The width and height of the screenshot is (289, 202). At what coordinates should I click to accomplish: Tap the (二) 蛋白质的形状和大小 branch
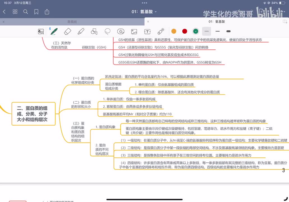click(81, 104)
